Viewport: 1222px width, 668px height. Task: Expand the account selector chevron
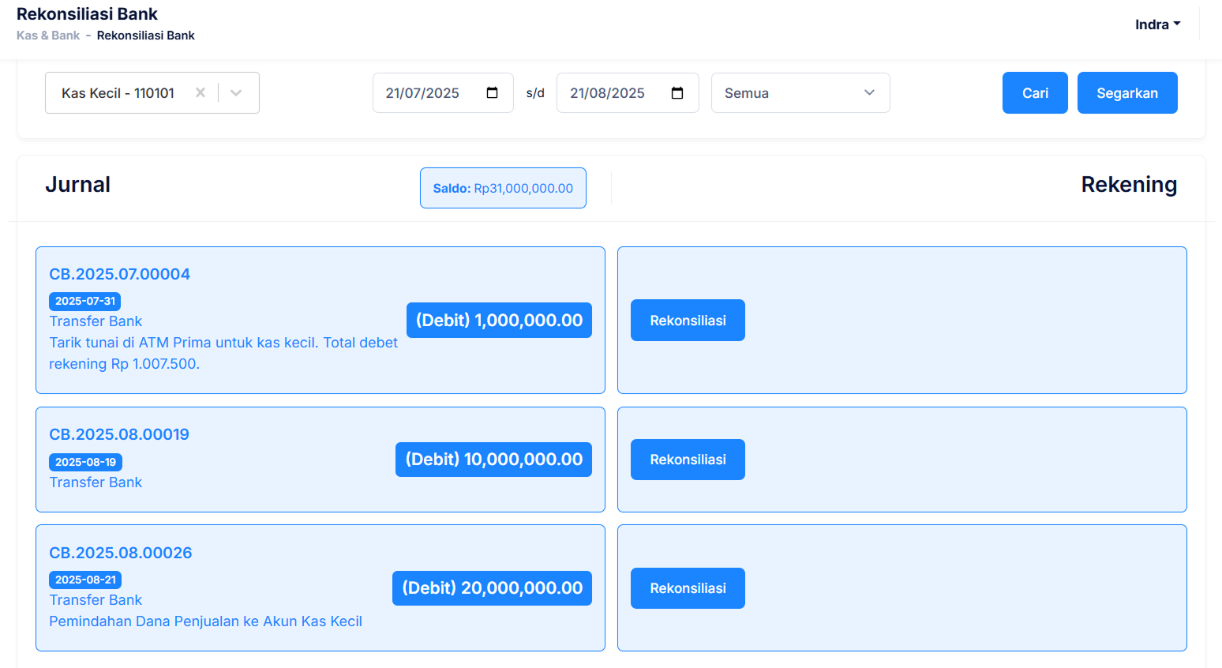coord(236,93)
